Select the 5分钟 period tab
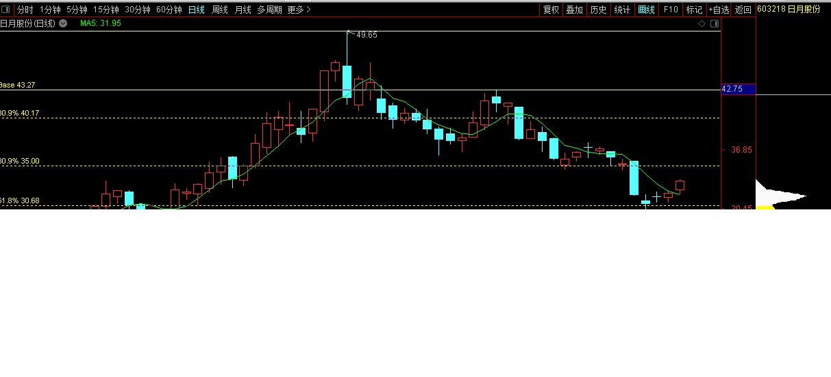The image size is (831, 377). pyautogui.click(x=77, y=10)
